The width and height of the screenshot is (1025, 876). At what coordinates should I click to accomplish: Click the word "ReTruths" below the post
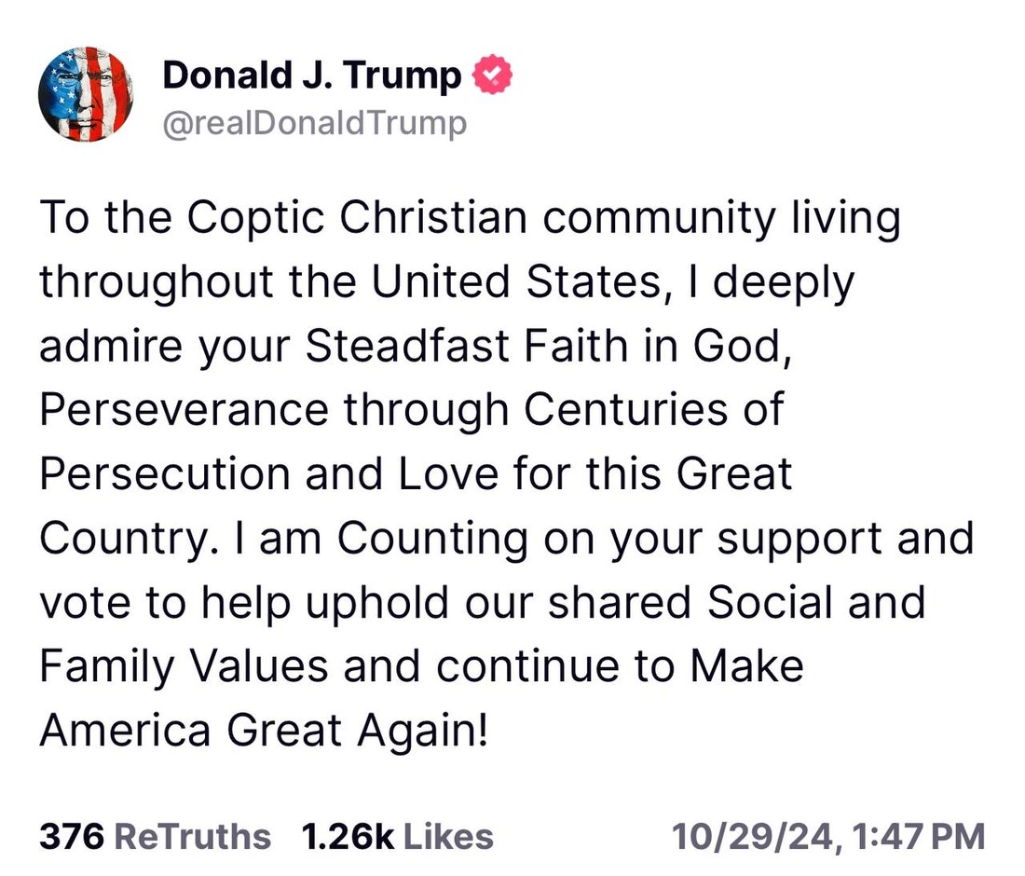click(192, 836)
